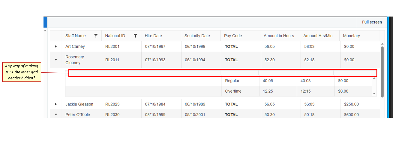Screen dimensions: 402x141
Task: Click the Pay Code column header
Action: click(233, 36)
